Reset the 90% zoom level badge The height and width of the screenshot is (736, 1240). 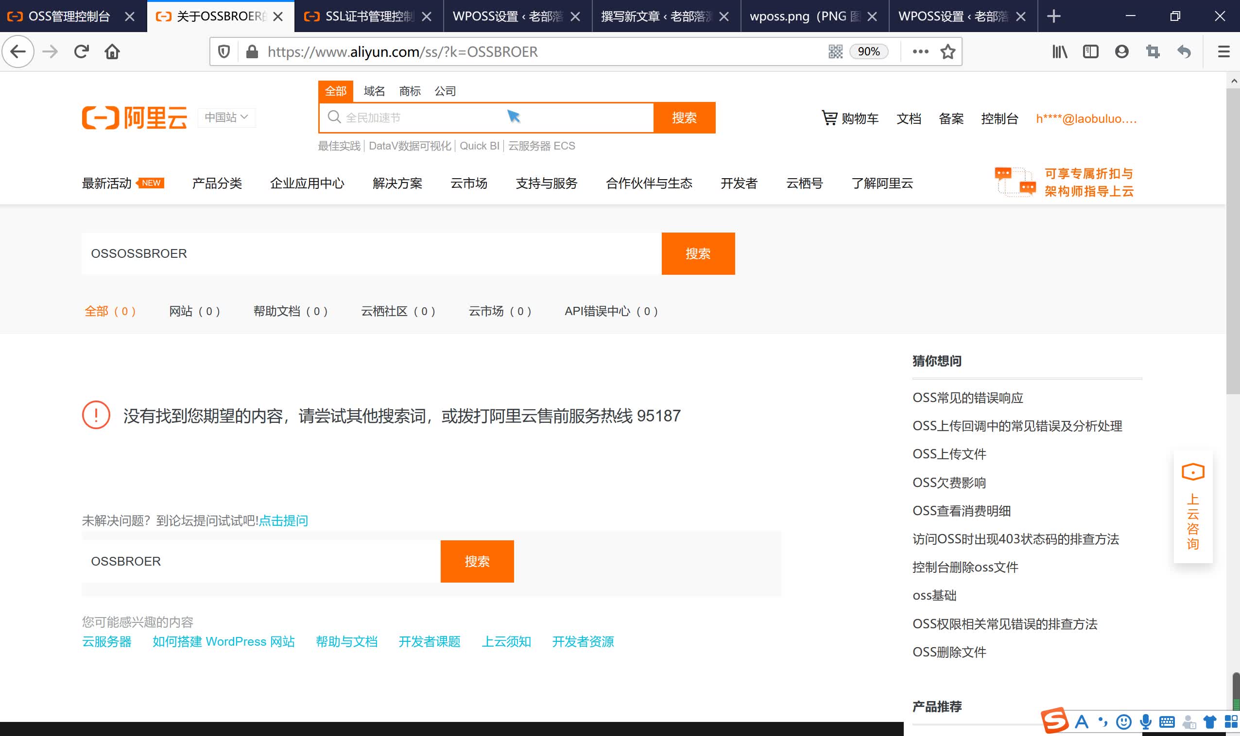point(869,51)
